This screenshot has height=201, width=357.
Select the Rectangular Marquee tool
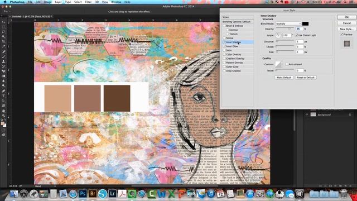click(x=3, y=27)
